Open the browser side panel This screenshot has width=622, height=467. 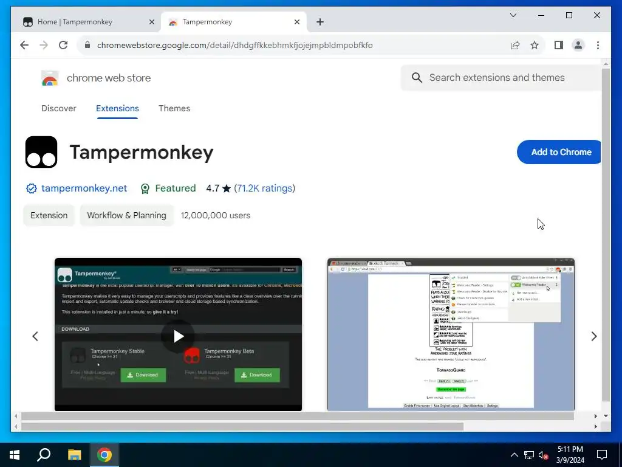[559, 45]
